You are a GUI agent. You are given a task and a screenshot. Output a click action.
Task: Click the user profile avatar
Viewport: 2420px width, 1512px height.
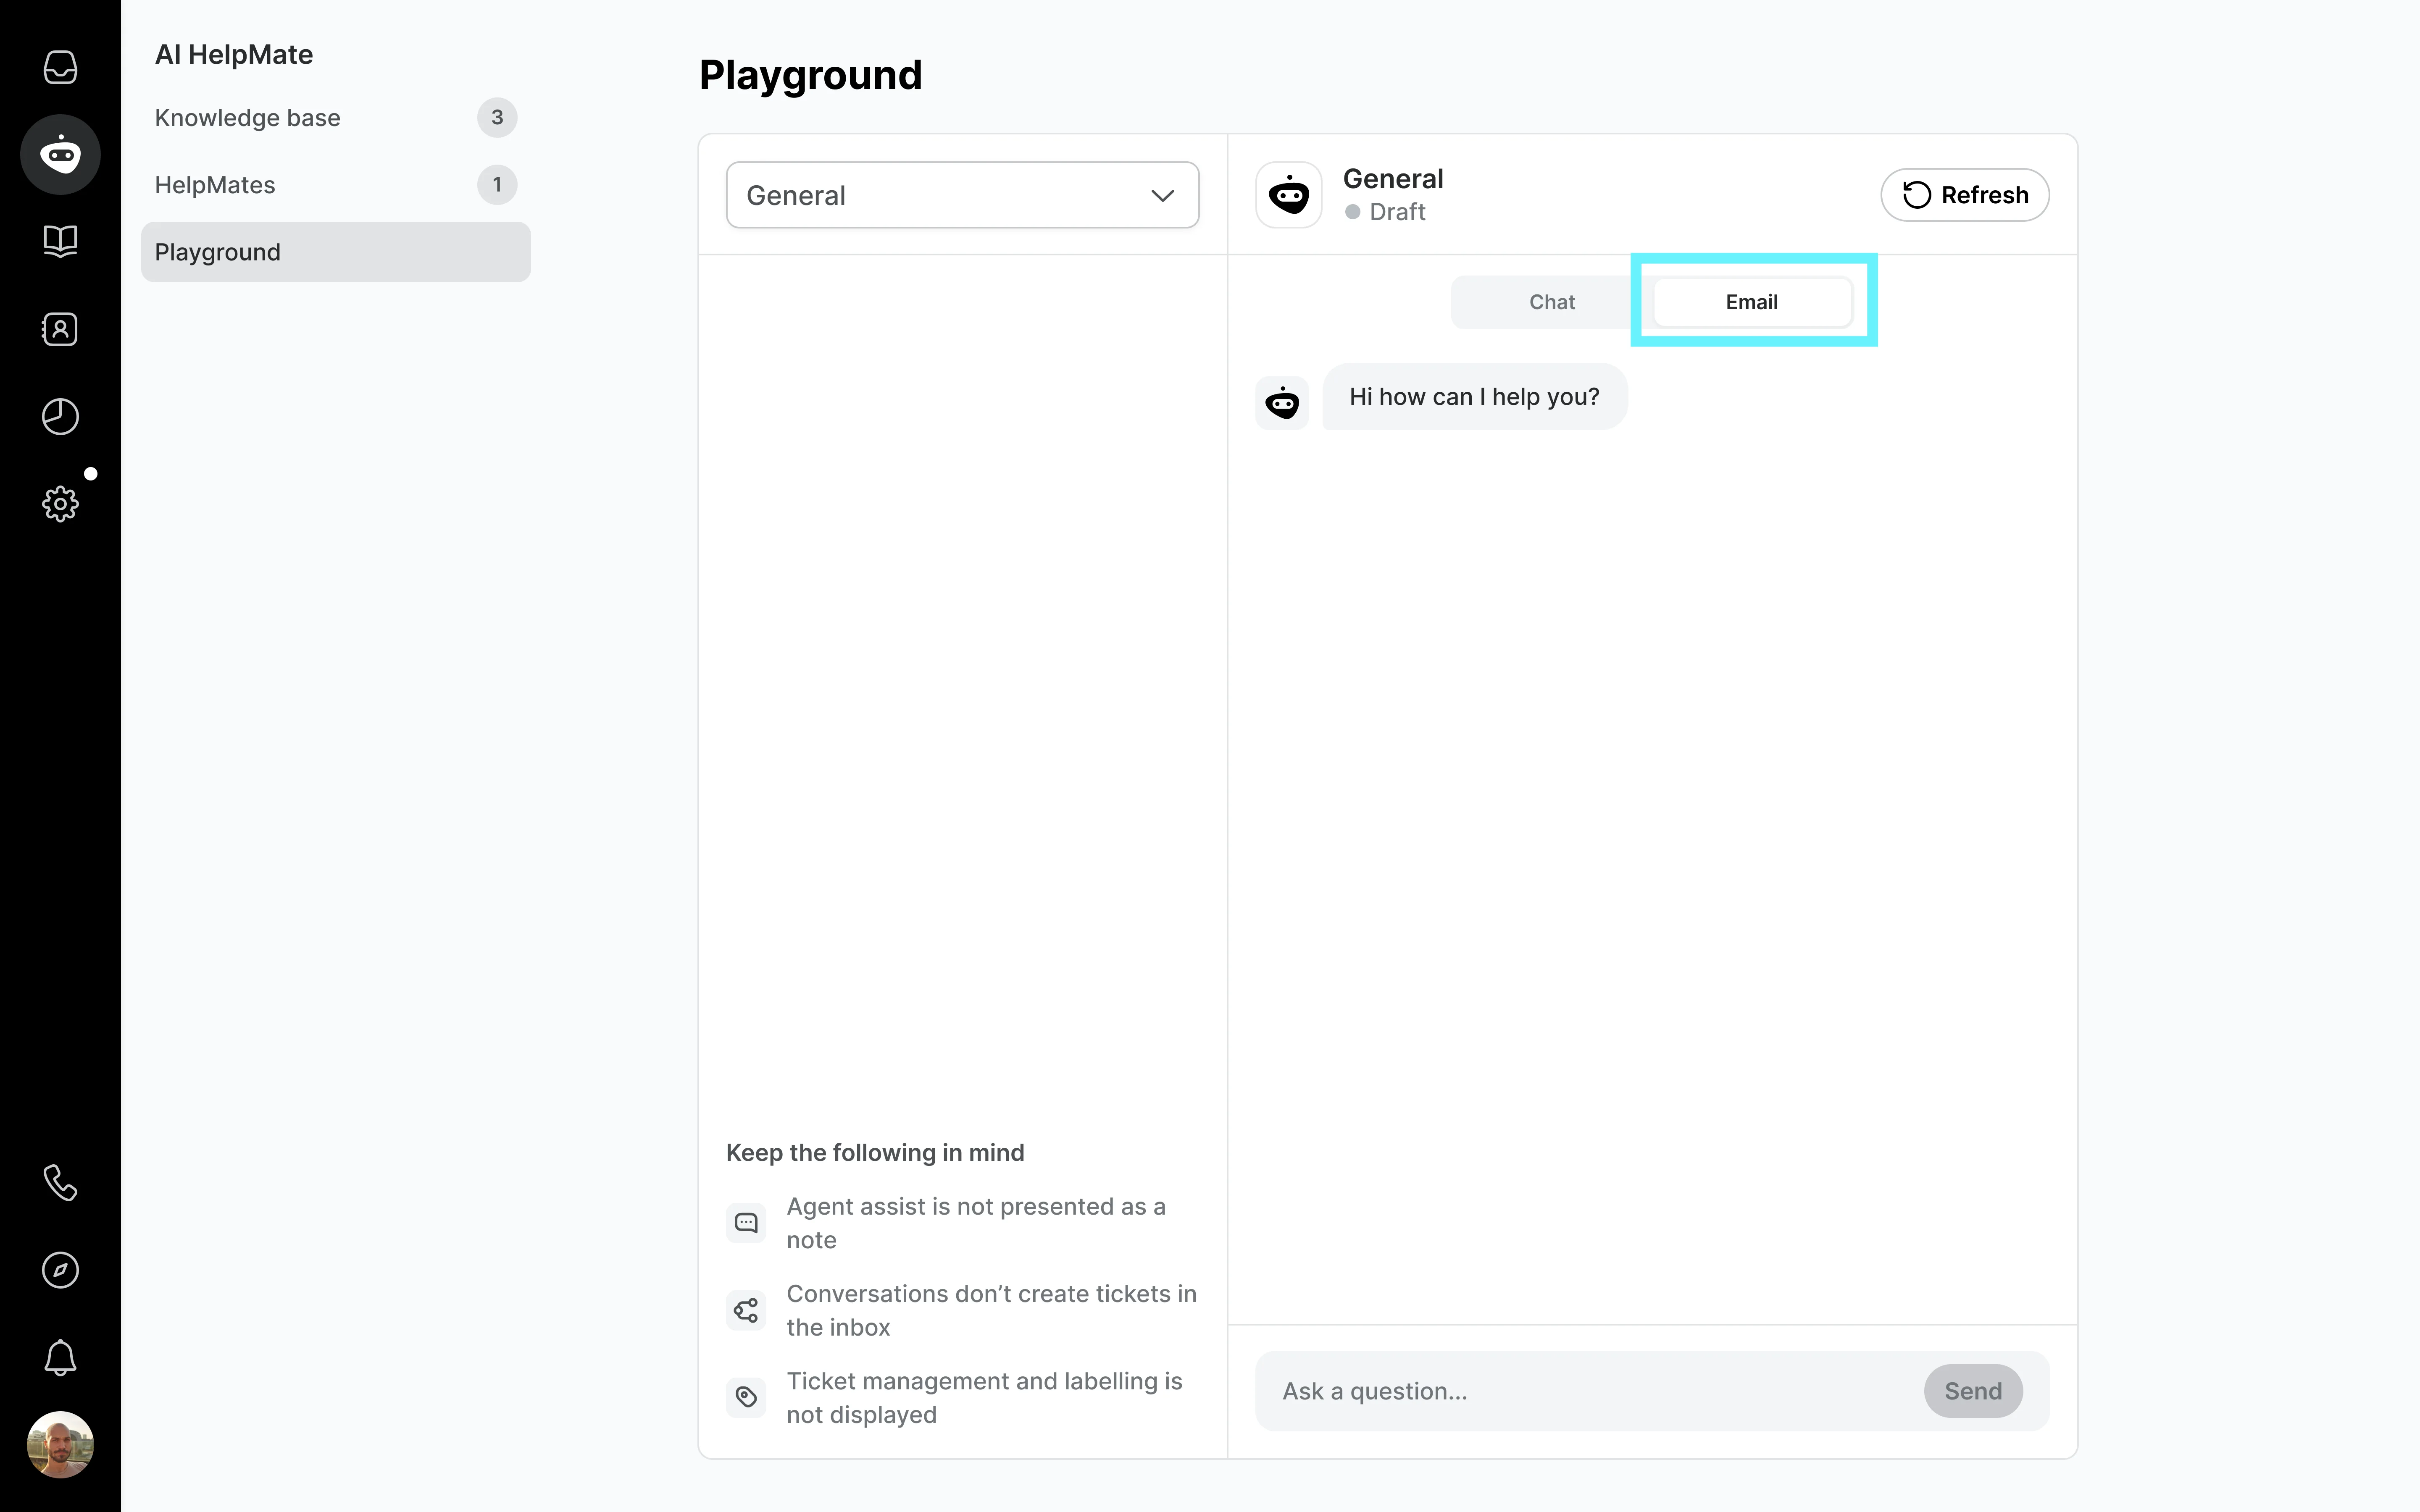coord(60,1444)
